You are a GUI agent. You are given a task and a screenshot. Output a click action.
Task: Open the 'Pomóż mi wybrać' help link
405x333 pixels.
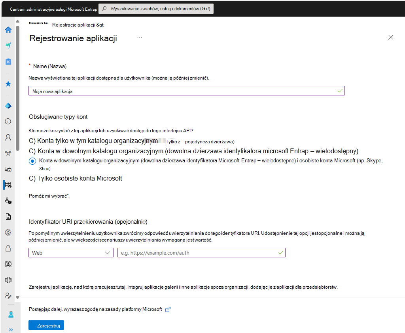tap(49, 196)
